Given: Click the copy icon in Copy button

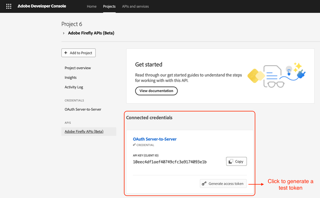Looking at the screenshot, I should [x=231, y=161].
